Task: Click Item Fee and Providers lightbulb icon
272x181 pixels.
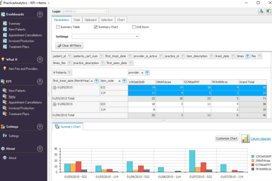Action: (5, 69)
